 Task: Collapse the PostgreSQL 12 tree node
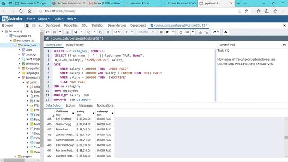coord(7,36)
